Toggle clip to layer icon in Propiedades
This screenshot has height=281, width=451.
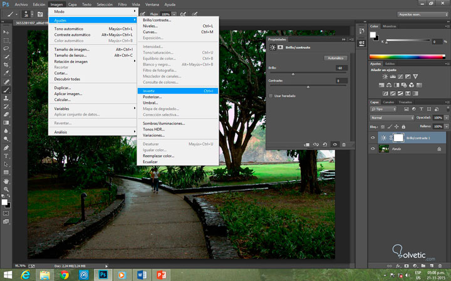point(306,144)
